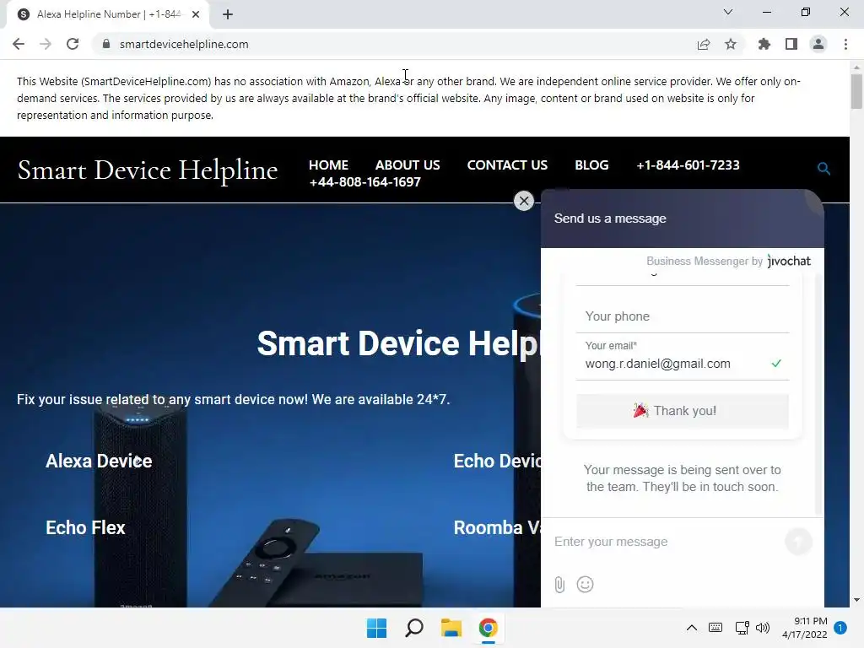
Task: Open the Roomba link
Action: (x=497, y=527)
